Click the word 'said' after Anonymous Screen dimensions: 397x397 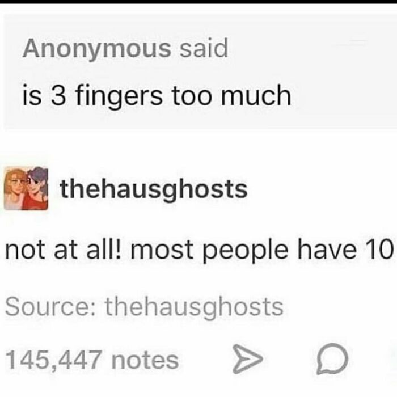[x=204, y=48]
